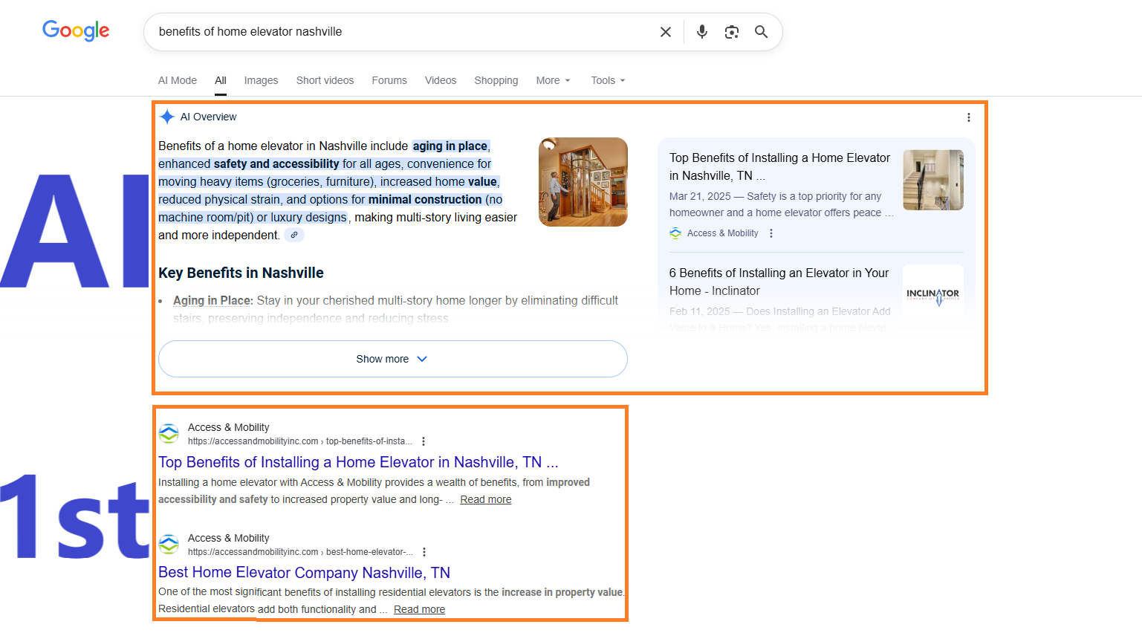Switch to Images tab
This screenshot has width=1142, height=633.
261,80
